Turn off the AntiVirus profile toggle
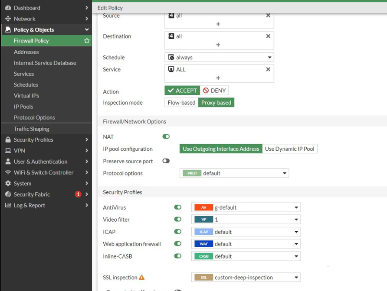387x291 pixels. click(x=178, y=207)
